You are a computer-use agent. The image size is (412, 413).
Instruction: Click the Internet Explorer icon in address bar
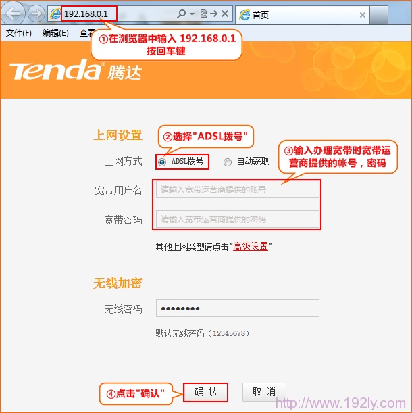[55, 14]
